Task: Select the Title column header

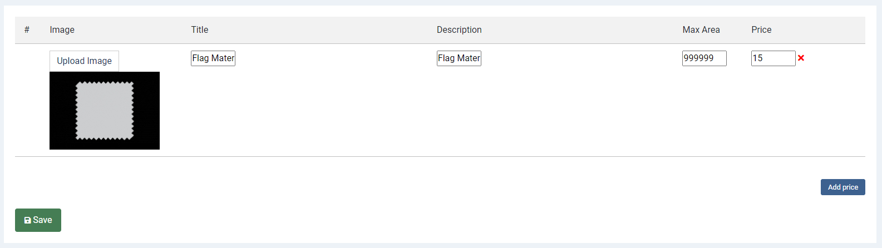Action: 200,30
